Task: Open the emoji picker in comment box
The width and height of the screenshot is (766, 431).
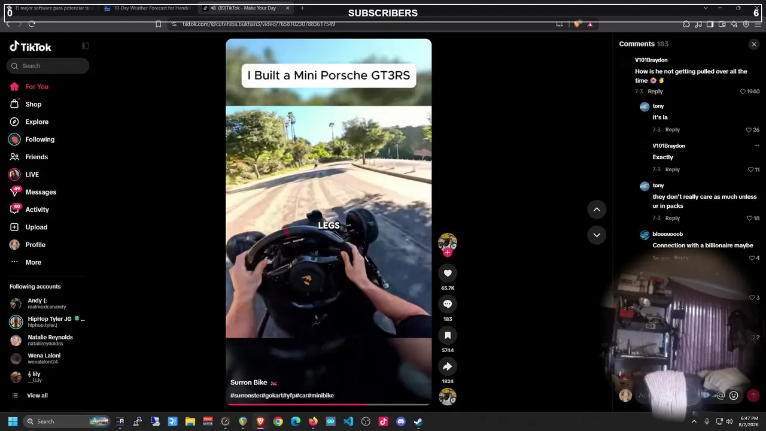Action: (x=734, y=395)
